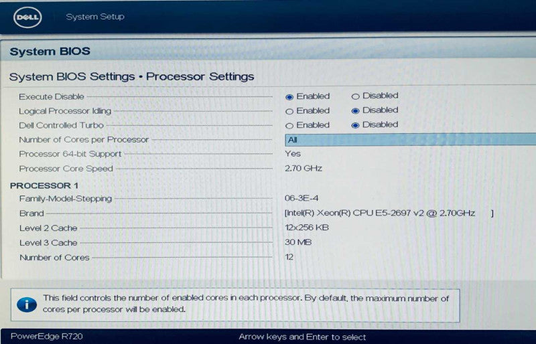This screenshot has height=344, width=536.
Task: Click Arrow keys and Enter hint text
Action: tap(302, 337)
